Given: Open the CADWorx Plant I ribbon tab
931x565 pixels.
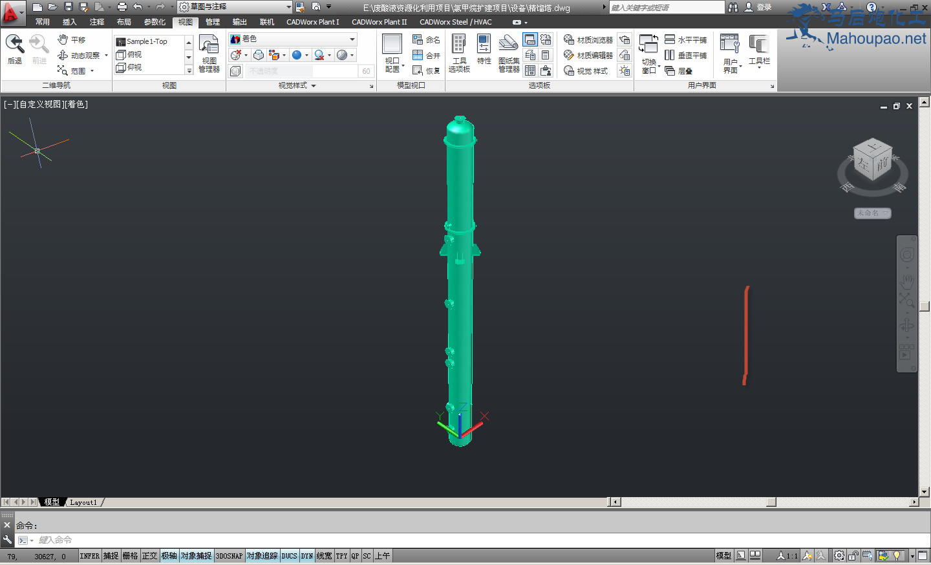Looking at the screenshot, I should coord(313,22).
